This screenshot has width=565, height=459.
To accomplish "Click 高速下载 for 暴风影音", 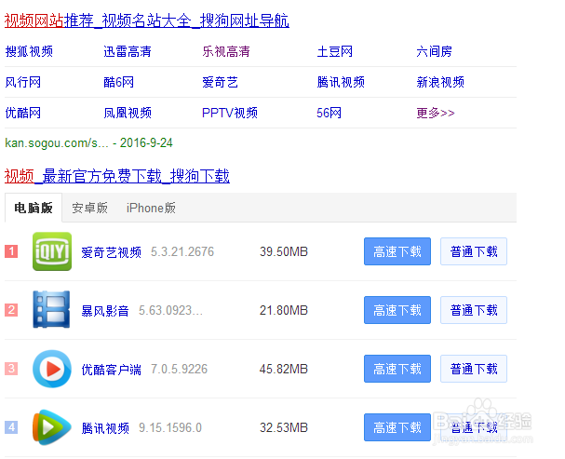I will tap(397, 310).
